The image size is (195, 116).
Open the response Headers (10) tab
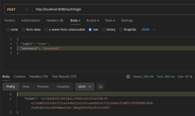pyautogui.click(x=38, y=76)
